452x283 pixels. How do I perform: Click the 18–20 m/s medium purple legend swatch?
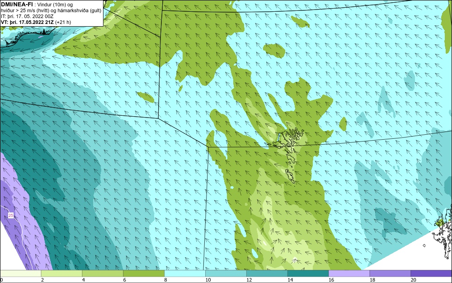coord(391,273)
